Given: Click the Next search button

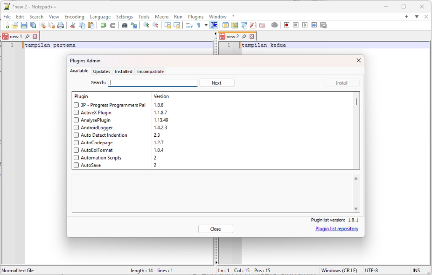Looking at the screenshot, I should point(217,83).
